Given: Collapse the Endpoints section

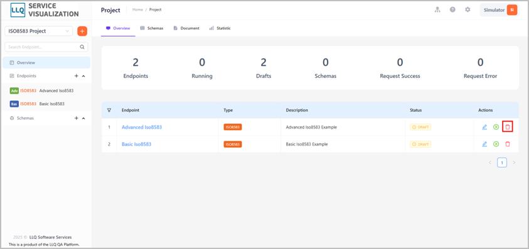Looking at the screenshot, I should (x=83, y=76).
